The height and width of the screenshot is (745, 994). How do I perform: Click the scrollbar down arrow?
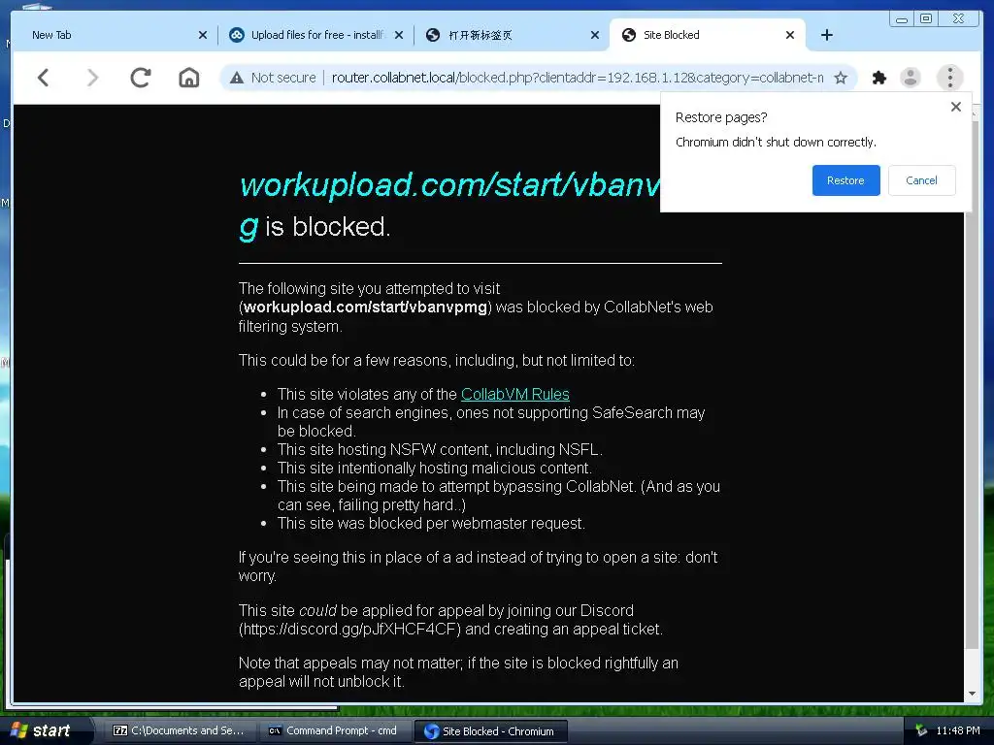[972, 694]
